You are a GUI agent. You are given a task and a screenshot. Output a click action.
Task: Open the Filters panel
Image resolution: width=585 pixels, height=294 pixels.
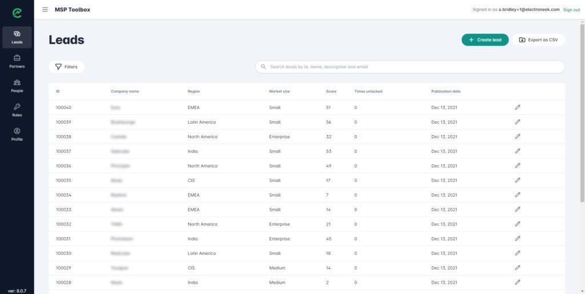[x=66, y=67]
